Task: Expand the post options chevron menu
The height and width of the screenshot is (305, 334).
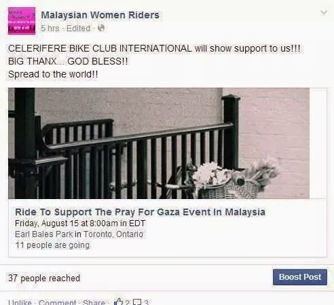Action: [x=324, y=13]
